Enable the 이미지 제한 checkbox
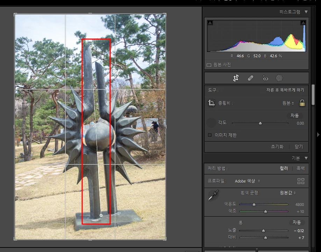321x252 pixels. click(x=210, y=135)
